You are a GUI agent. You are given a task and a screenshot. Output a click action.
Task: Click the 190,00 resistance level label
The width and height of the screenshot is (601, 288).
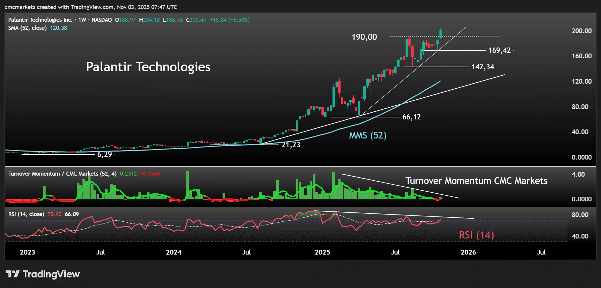point(364,37)
